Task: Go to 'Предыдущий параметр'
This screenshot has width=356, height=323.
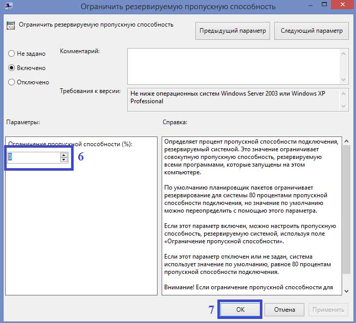Action: point(232,31)
